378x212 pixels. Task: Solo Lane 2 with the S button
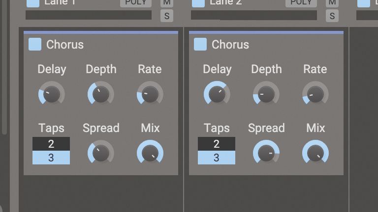tap(332, 16)
